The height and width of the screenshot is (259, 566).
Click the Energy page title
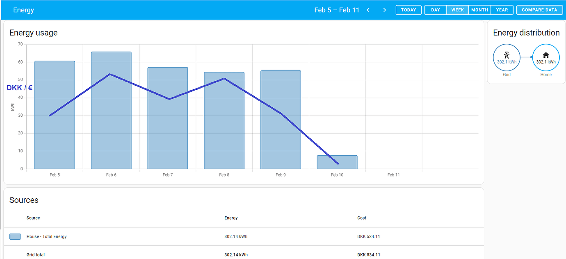click(23, 10)
